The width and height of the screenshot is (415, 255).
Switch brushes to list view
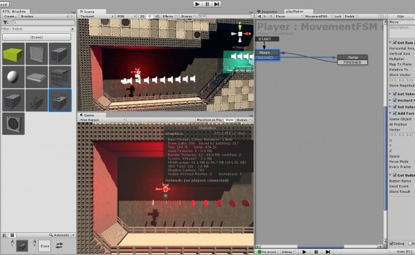click(x=5, y=235)
